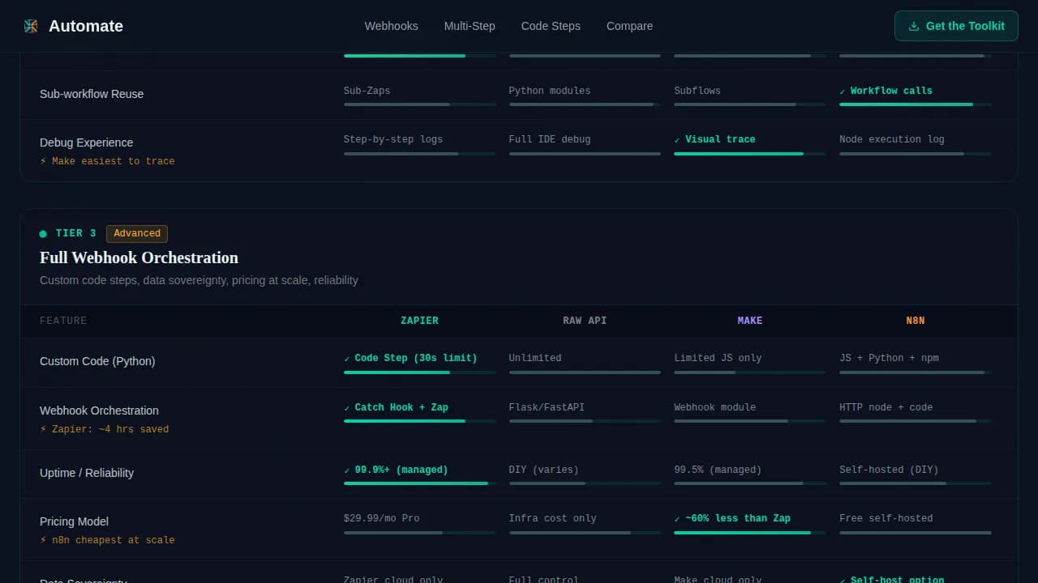
Task: Click the Sub-Zaps cell
Action: pyautogui.click(x=367, y=91)
